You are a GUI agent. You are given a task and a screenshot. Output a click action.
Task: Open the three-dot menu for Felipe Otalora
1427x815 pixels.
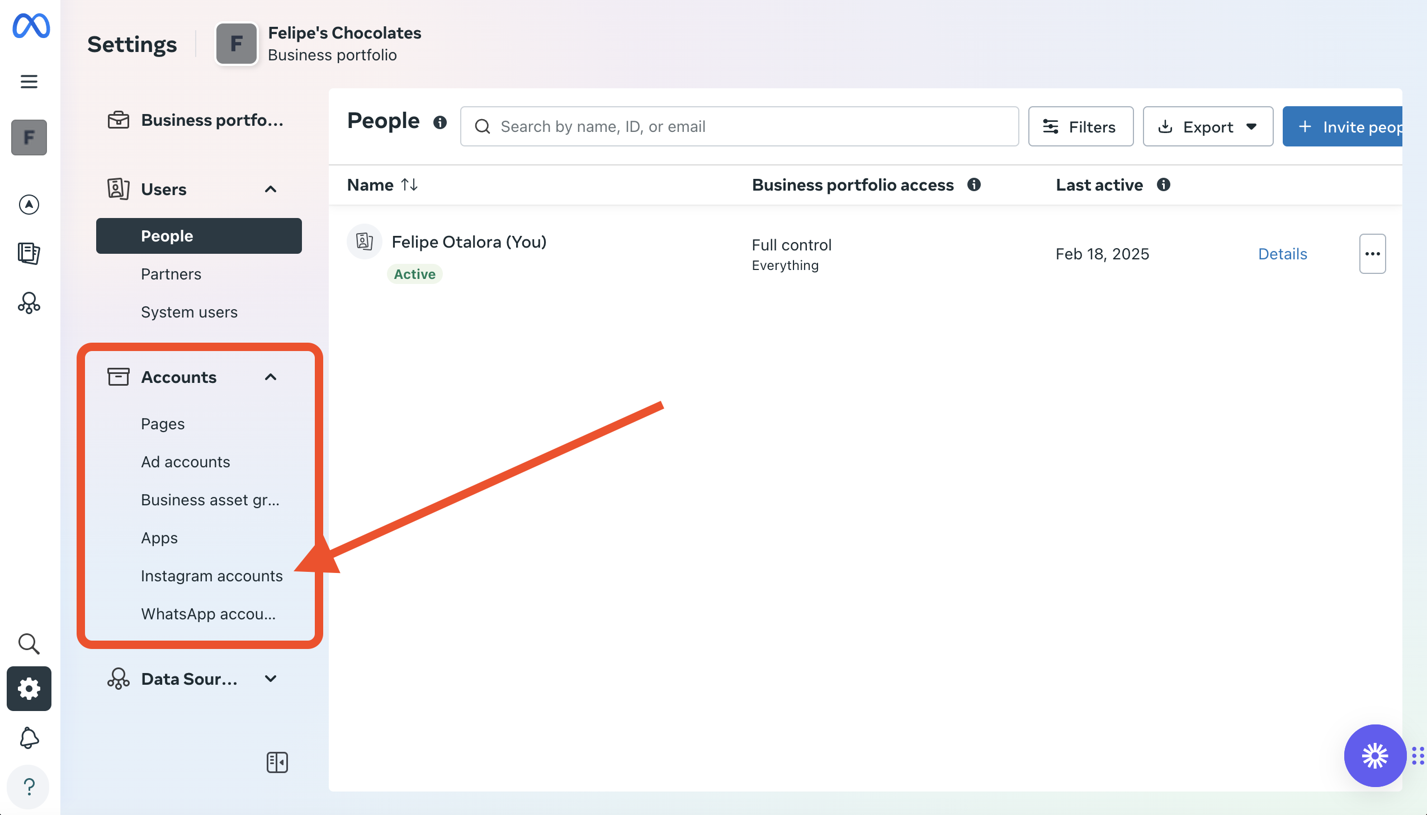[x=1372, y=254]
